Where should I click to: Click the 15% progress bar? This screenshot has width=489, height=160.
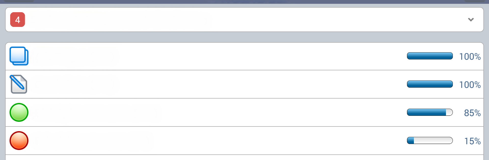[x=430, y=140]
